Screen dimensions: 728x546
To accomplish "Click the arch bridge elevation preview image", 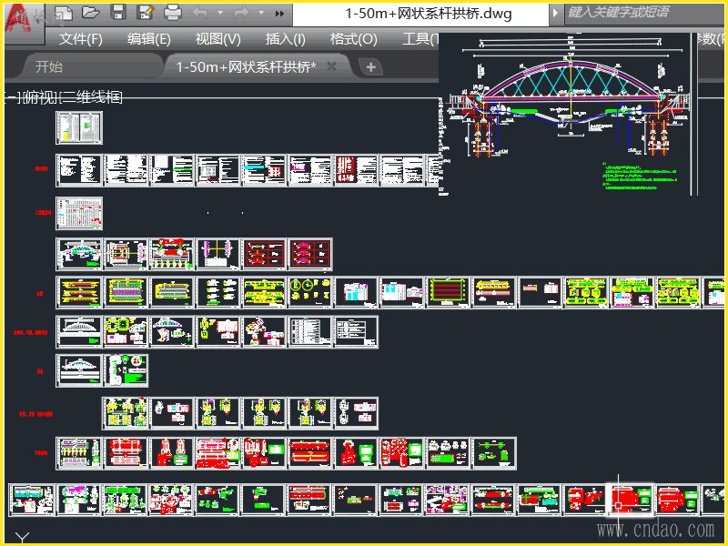I will [568, 114].
